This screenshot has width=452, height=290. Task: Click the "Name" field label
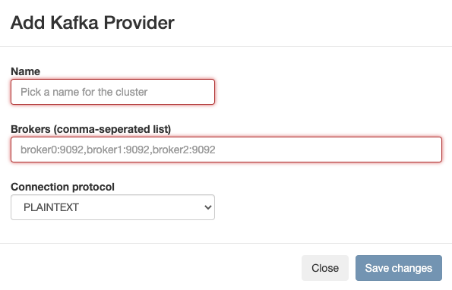pyautogui.click(x=25, y=71)
